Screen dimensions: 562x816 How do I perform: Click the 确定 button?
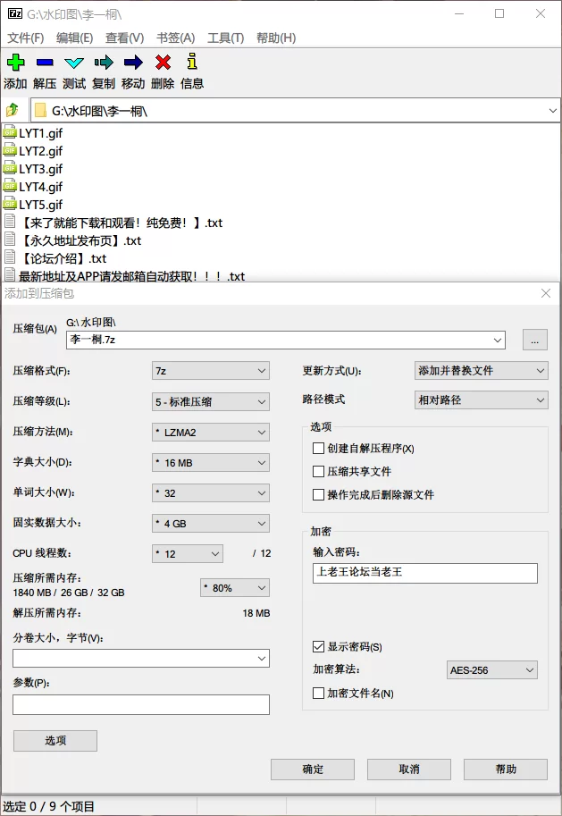[313, 770]
